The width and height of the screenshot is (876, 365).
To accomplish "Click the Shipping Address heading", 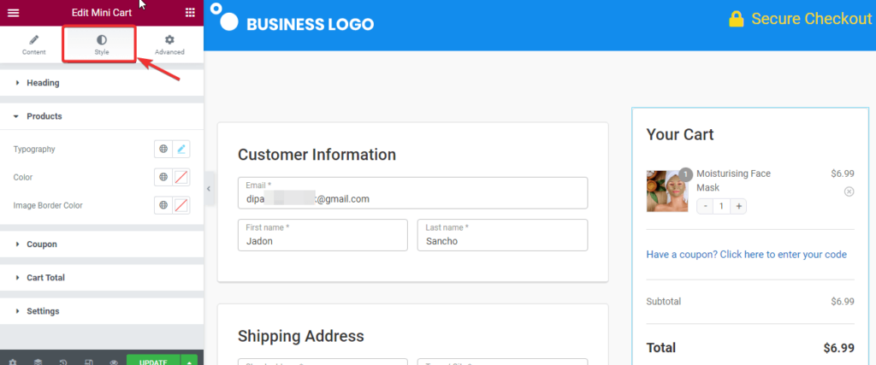I will point(300,336).
